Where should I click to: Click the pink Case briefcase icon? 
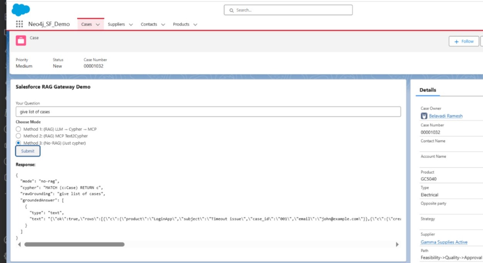[x=21, y=40]
